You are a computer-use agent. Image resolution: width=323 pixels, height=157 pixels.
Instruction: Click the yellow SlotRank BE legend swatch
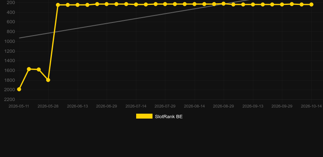(144, 116)
